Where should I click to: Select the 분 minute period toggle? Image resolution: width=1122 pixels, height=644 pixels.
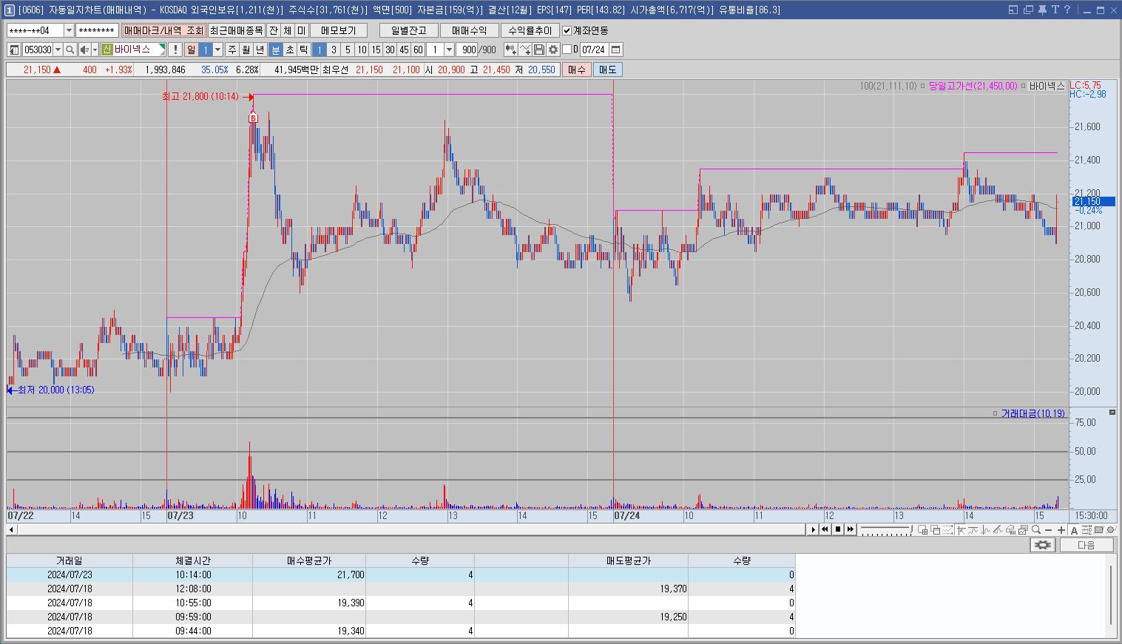[275, 50]
